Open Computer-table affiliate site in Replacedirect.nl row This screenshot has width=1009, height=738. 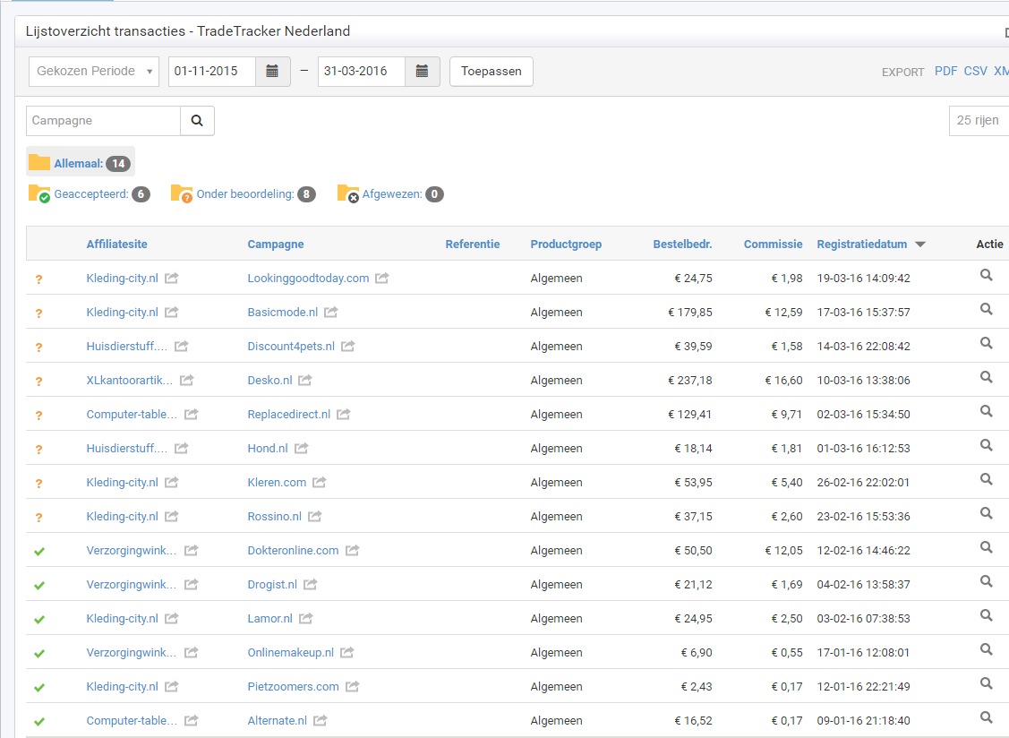click(132, 415)
